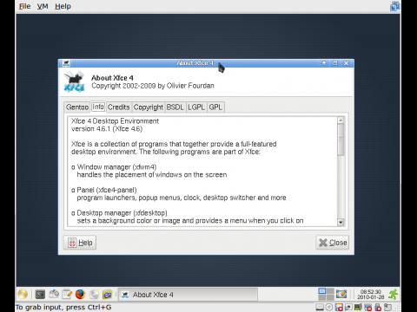Open the BSDL license tab
Screen dimensions: 417x312
[x=175, y=107]
